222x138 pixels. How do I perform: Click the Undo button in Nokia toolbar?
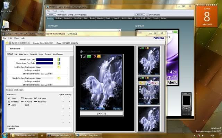pos(18,43)
